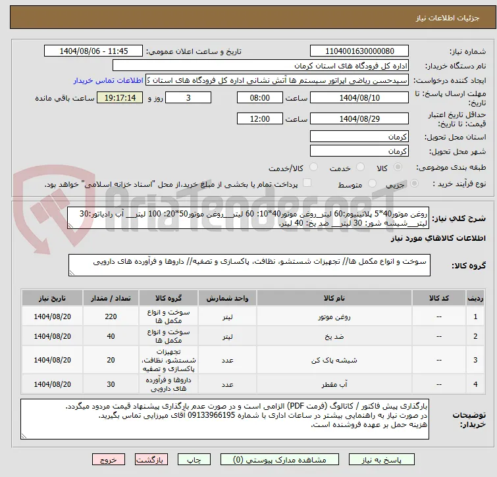Click the روغن موتور item name cell

tap(334, 316)
